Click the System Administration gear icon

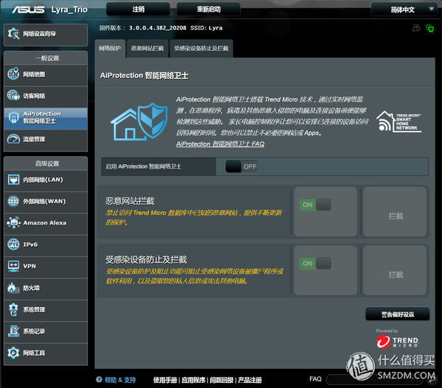click(x=13, y=309)
